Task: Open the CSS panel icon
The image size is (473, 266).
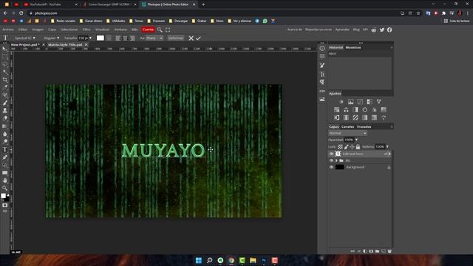Action: point(322,91)
